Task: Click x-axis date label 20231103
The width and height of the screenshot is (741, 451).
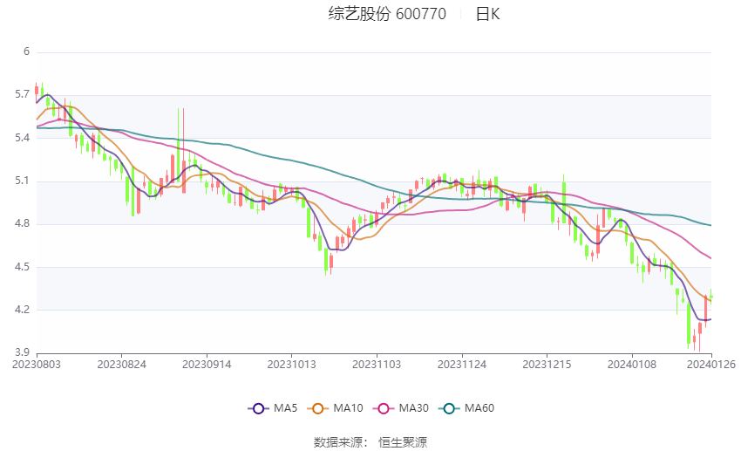Action: click(x=377, y=365)
